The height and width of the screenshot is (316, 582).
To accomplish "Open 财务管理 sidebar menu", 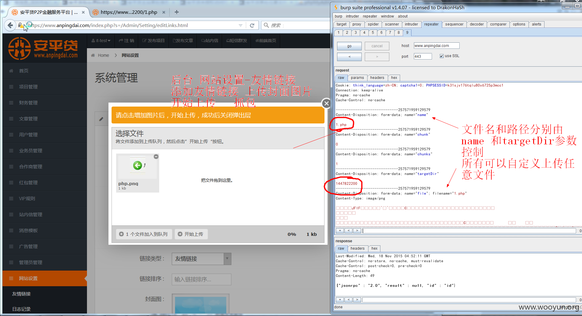I will pos(45,103).
